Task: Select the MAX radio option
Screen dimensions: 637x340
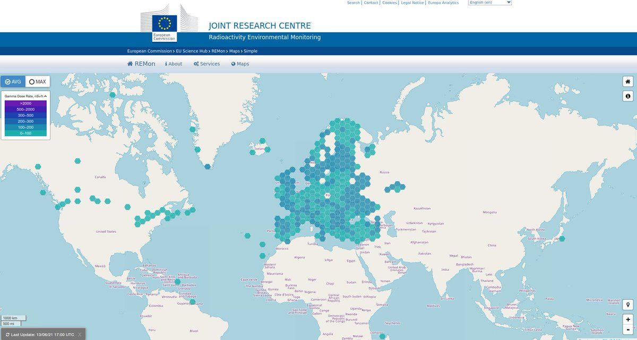Action: pos(38,82)
